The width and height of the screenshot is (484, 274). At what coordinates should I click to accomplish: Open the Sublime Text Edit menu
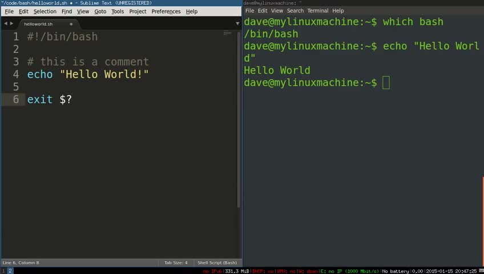pyautogui.click(x=23, y=11)
